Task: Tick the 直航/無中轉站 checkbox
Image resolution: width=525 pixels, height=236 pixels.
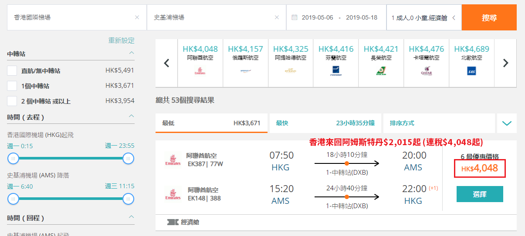Action: (x=12, y=70)
